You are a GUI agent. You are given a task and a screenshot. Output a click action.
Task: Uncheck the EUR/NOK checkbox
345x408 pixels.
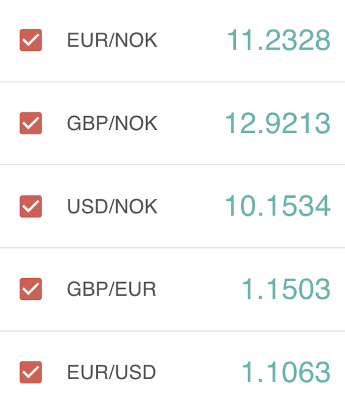click(x=31, y=40)
